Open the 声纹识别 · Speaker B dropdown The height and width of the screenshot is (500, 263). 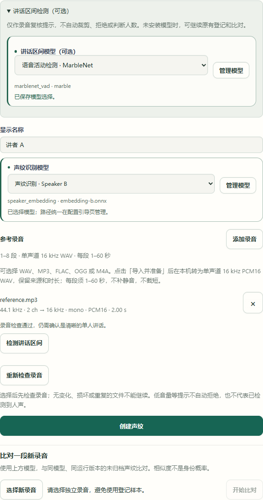pos(111,184)
